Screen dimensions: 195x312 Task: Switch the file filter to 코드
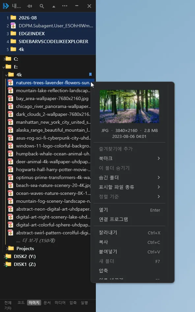pos(21,302)
